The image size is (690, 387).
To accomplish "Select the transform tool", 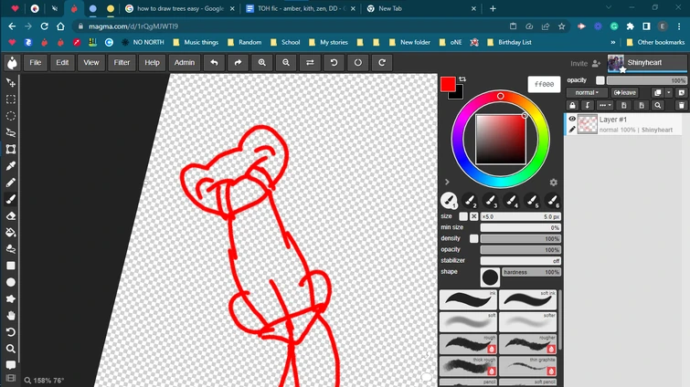I will point(11,150).
